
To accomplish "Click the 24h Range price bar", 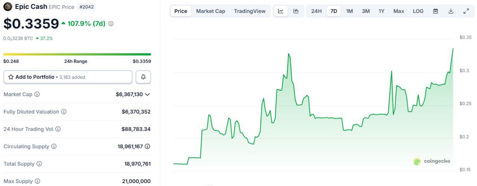I will pyautogui.click(x=77, y=54).
